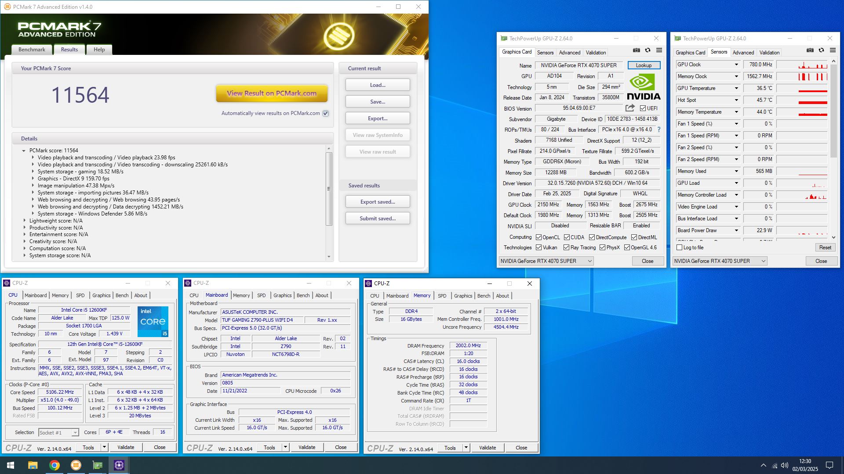Collapse PCMark score 11564 tree node
This screenshot has width=844, height=474.
(x=24, y=151)
